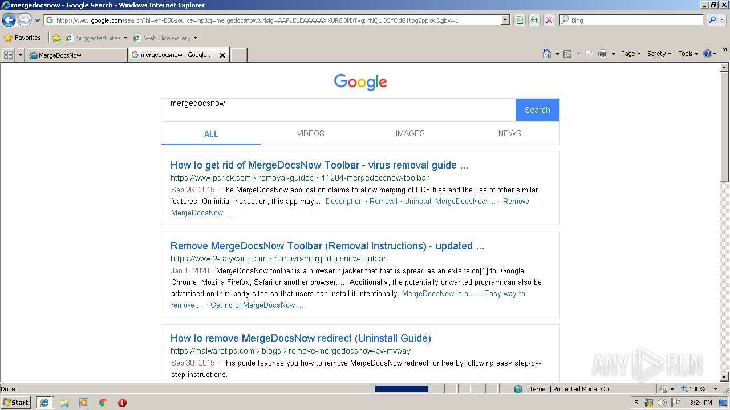This screenshot has height=410, width=730.
Task: Click the 'Description' sitelink
Action: click(x=344, y=201)
